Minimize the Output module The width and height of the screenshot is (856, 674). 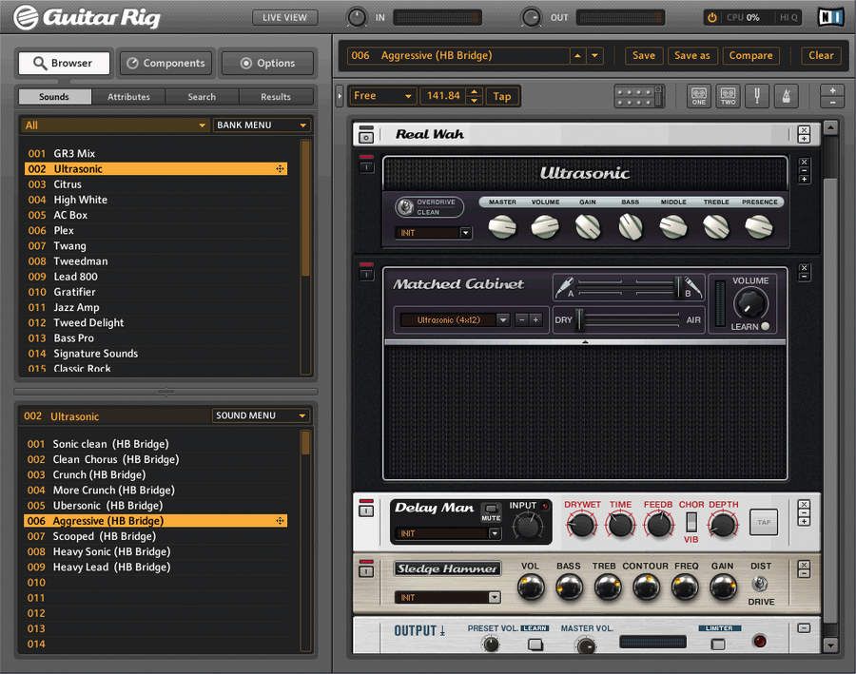coord(804,628)
